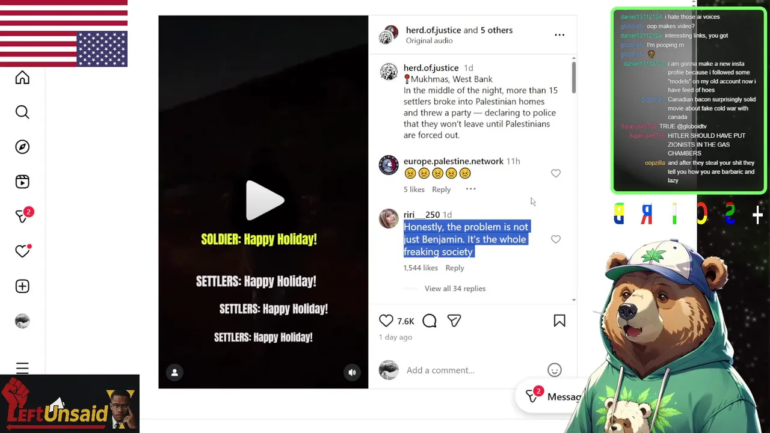Share post with paper plane icon
770x433 pixels.
coord(454,321)
